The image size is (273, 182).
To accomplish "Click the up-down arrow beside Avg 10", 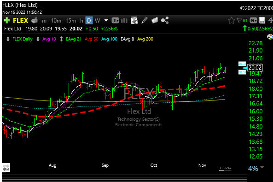I will (38, 39).
